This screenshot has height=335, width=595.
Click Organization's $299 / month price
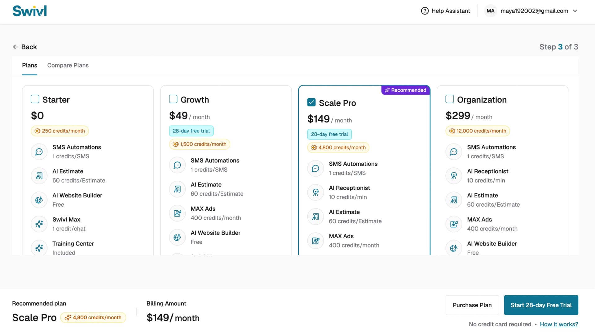click(469, 116)
